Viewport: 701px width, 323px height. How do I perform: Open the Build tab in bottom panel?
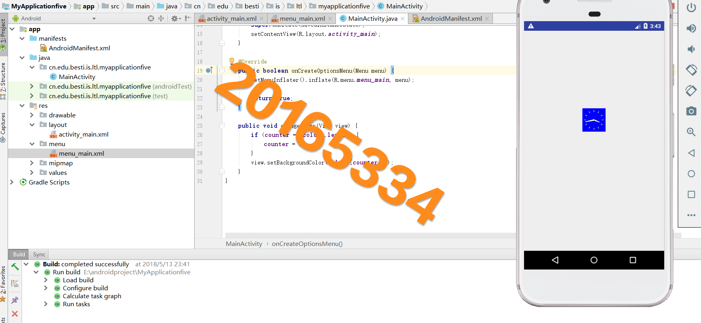[x=19, y=254]
